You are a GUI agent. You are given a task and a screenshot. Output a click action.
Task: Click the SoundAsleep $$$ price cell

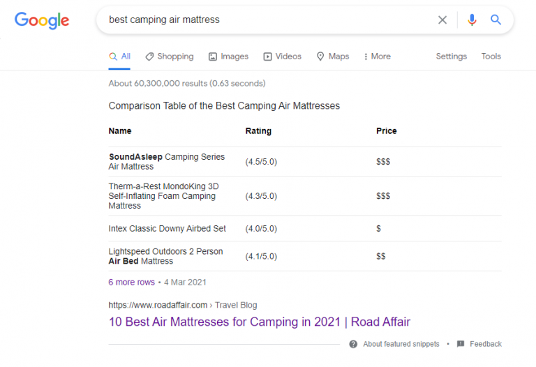[383, 162]
